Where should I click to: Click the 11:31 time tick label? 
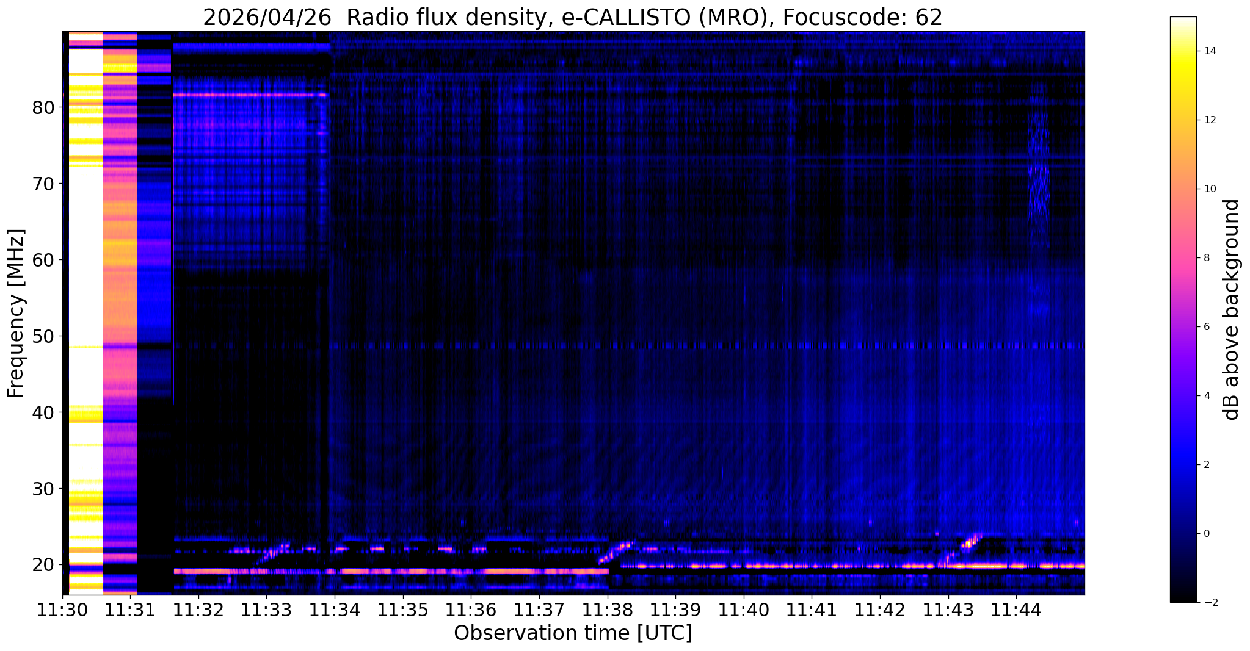coord(130,610)
